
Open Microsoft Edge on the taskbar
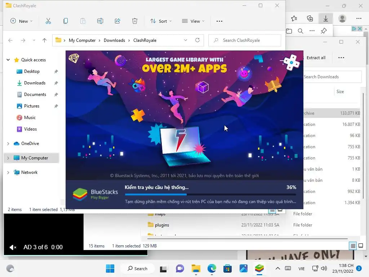pos(212,268)
